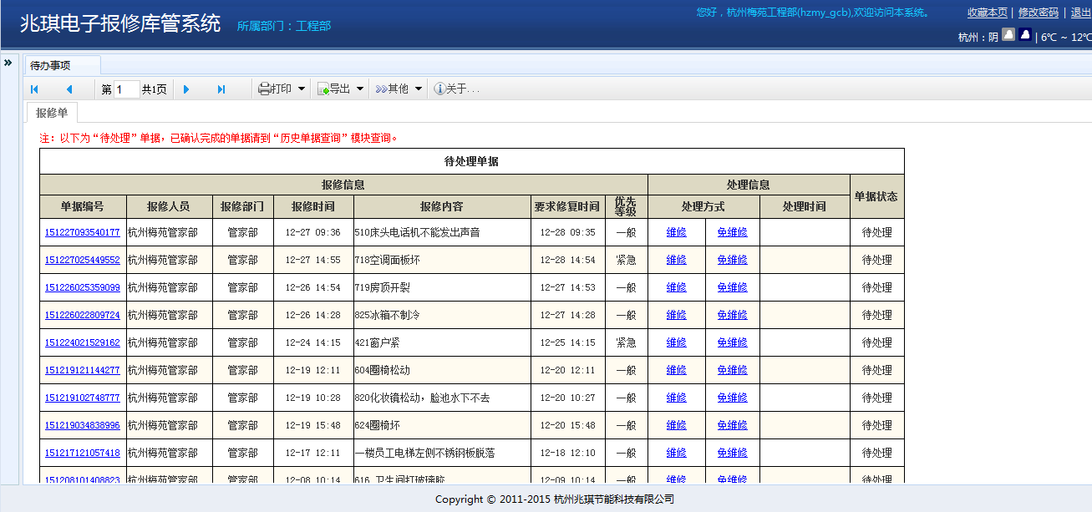Click the 兆琪电子报修库管系统 title
The width and height of the screenshot is (1092, 512).
[120, 24]
